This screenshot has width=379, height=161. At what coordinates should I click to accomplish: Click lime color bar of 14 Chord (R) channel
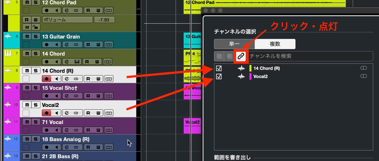coord(250,68)
